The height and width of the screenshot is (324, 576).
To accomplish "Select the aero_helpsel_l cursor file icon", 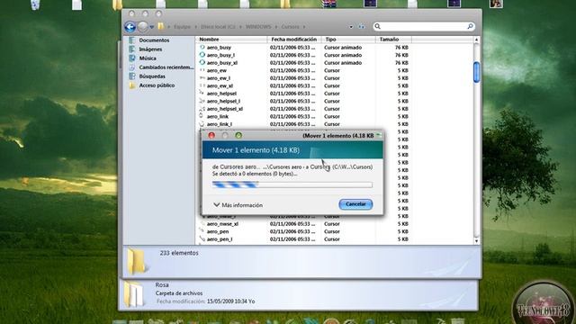I will click(202, 101).
